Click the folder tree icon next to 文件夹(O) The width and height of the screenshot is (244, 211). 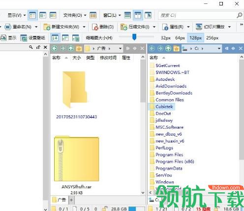(93, 15)
